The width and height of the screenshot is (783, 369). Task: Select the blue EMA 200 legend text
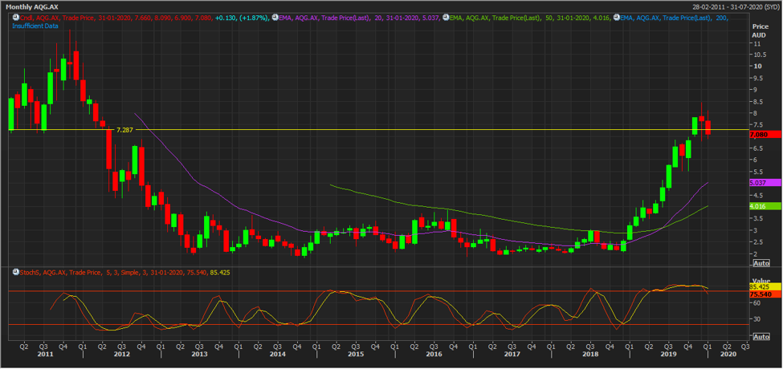(x=675, y=18)
